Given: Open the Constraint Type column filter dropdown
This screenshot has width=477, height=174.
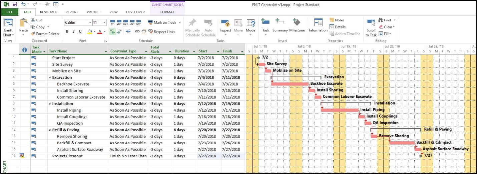Looking at the screenshot, I should tap(146, 51).
